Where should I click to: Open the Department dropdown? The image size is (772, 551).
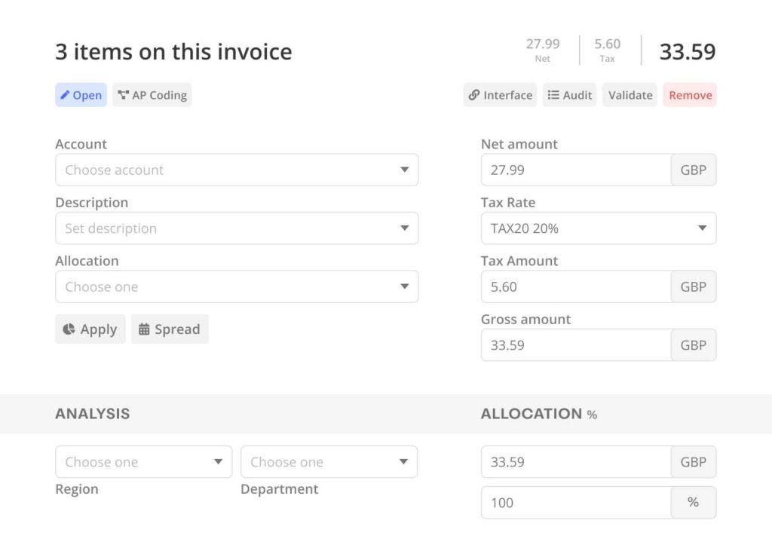(329, 461)
